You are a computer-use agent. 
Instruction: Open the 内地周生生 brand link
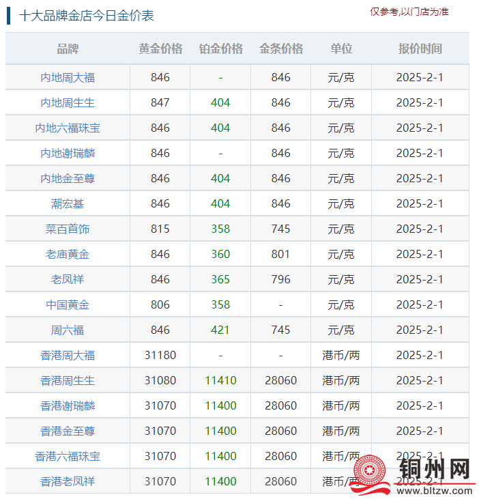tap(68, 103)
